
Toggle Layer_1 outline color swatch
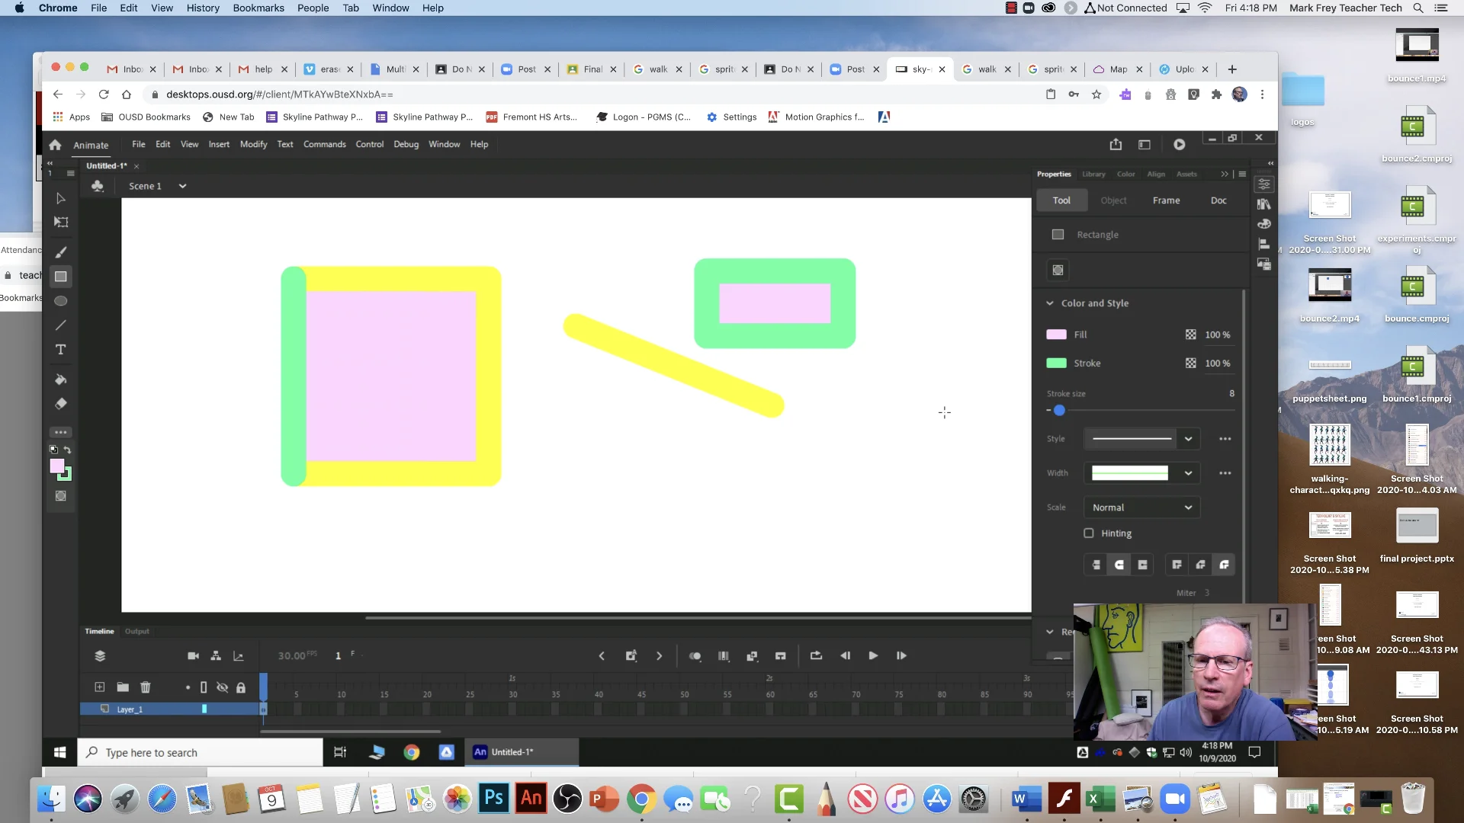(204, 709)
